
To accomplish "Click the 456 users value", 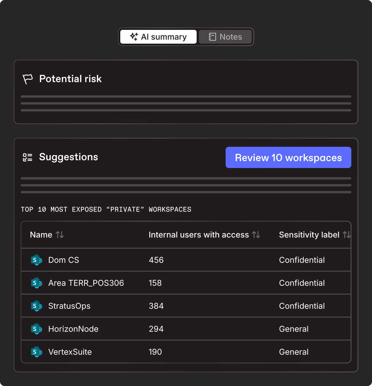I will point(156,260).
